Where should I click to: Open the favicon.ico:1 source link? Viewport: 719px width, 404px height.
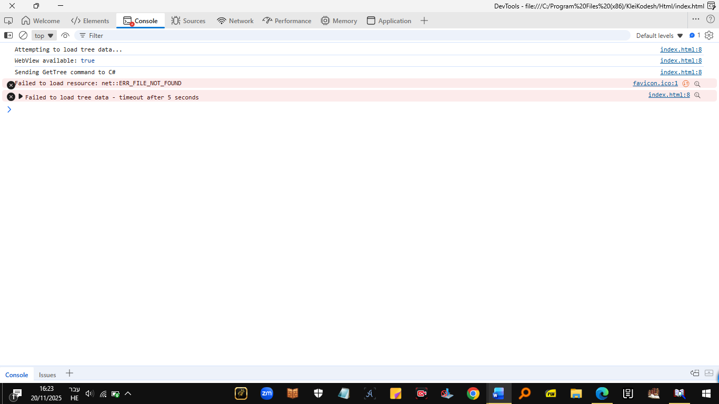click(655, 83)
